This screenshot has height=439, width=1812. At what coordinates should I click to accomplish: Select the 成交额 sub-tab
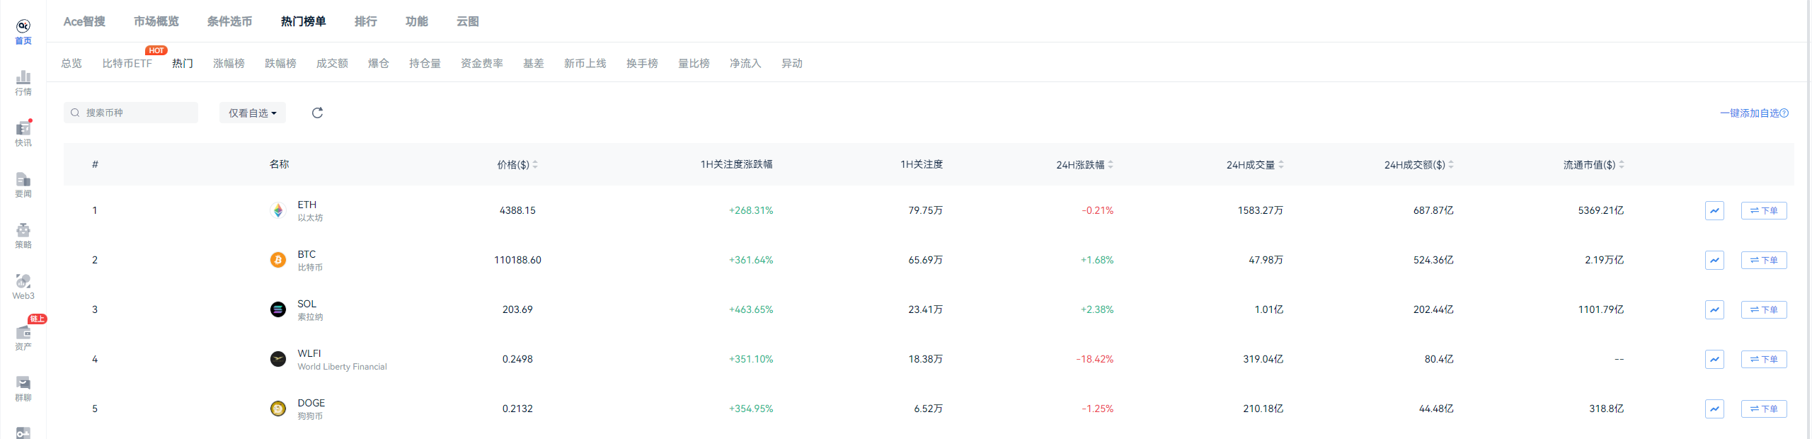332,63
